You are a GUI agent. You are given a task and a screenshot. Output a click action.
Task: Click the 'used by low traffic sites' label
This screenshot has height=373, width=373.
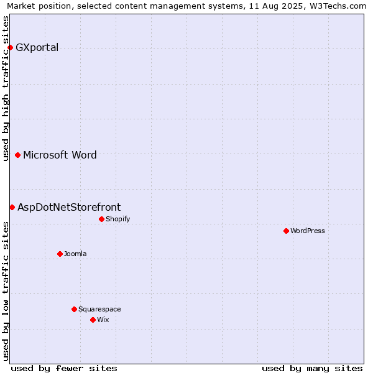[5, 292]
